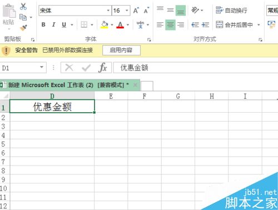This screenshot has height=210, width=278.
Task: Select column E header
Action: pyautogui.click(x=111, y=96)
